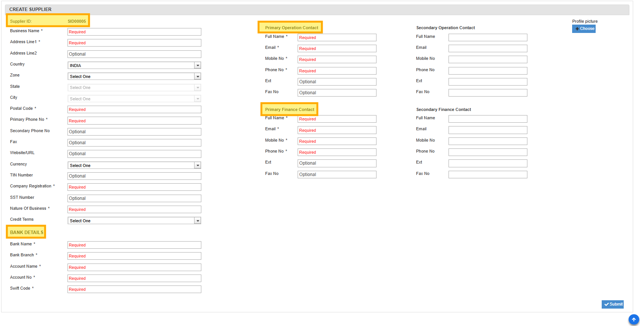
Task: Click the Address Line1 input
Action: (x=134, y=43)
